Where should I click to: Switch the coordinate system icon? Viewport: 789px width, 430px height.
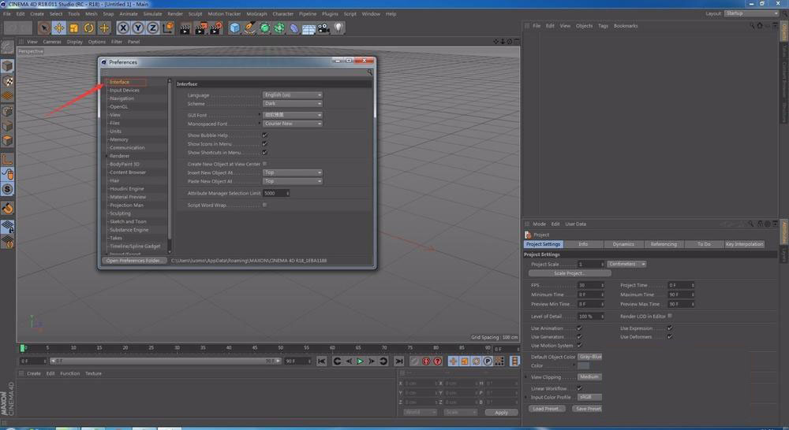pyautogui.click(x=168, y=28)
